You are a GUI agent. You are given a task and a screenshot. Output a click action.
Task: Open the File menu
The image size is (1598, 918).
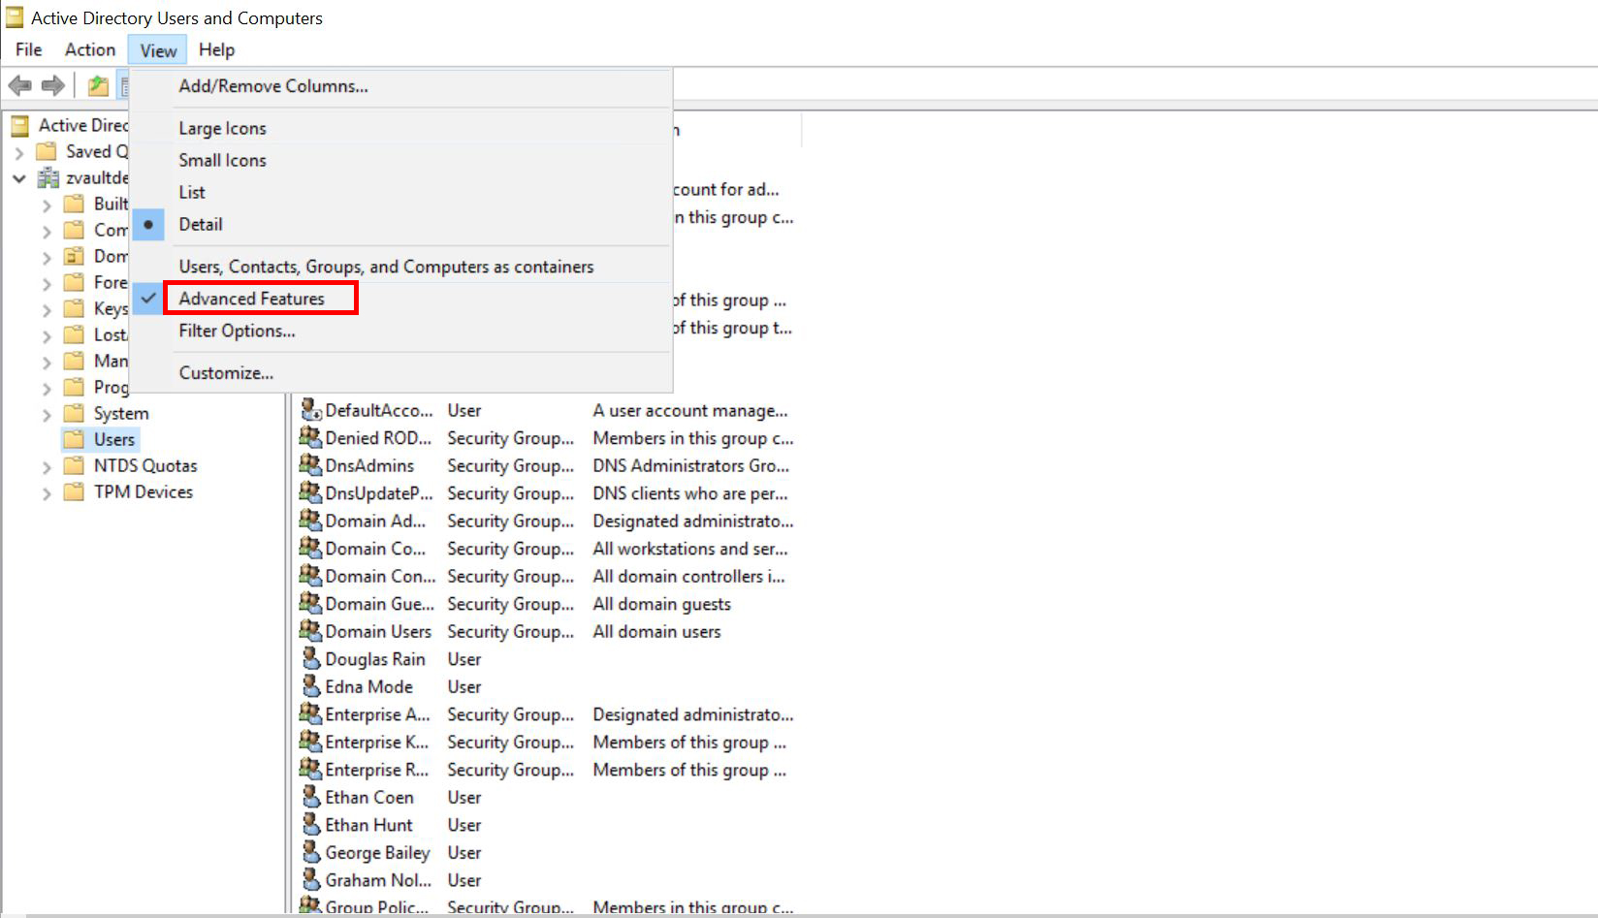coord(29,49)
